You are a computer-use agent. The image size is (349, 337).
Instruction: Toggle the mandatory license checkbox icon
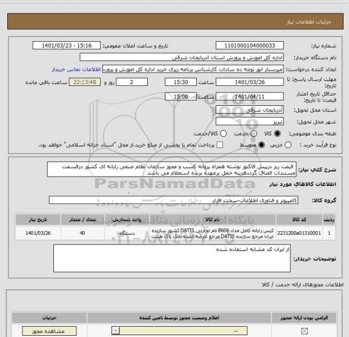pos(304,331)
